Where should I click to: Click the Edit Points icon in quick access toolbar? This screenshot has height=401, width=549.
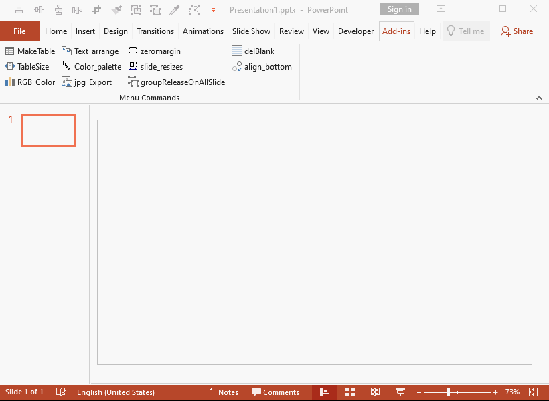194,10
